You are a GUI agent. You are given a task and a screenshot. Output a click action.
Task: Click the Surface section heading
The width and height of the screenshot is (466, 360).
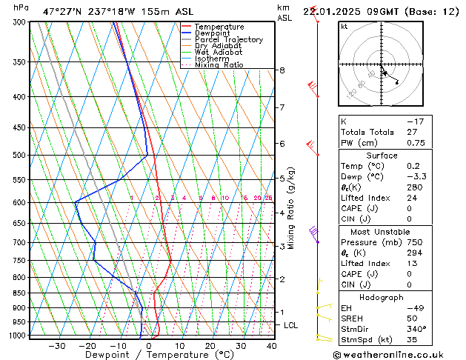pyautogui.click(x=381, y=156)
